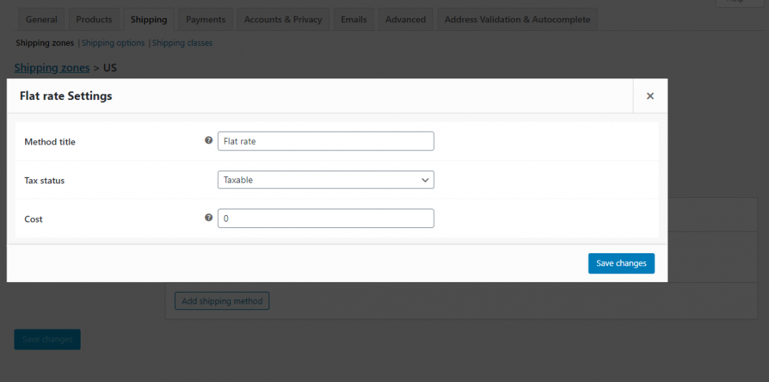Switch to the Shipping tab

[148, 19]
